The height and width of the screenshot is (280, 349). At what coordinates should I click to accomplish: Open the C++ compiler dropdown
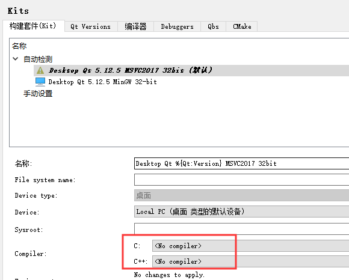pos(251,261)
